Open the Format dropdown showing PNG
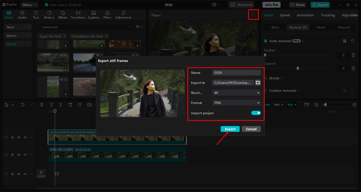 pos(236,103)
